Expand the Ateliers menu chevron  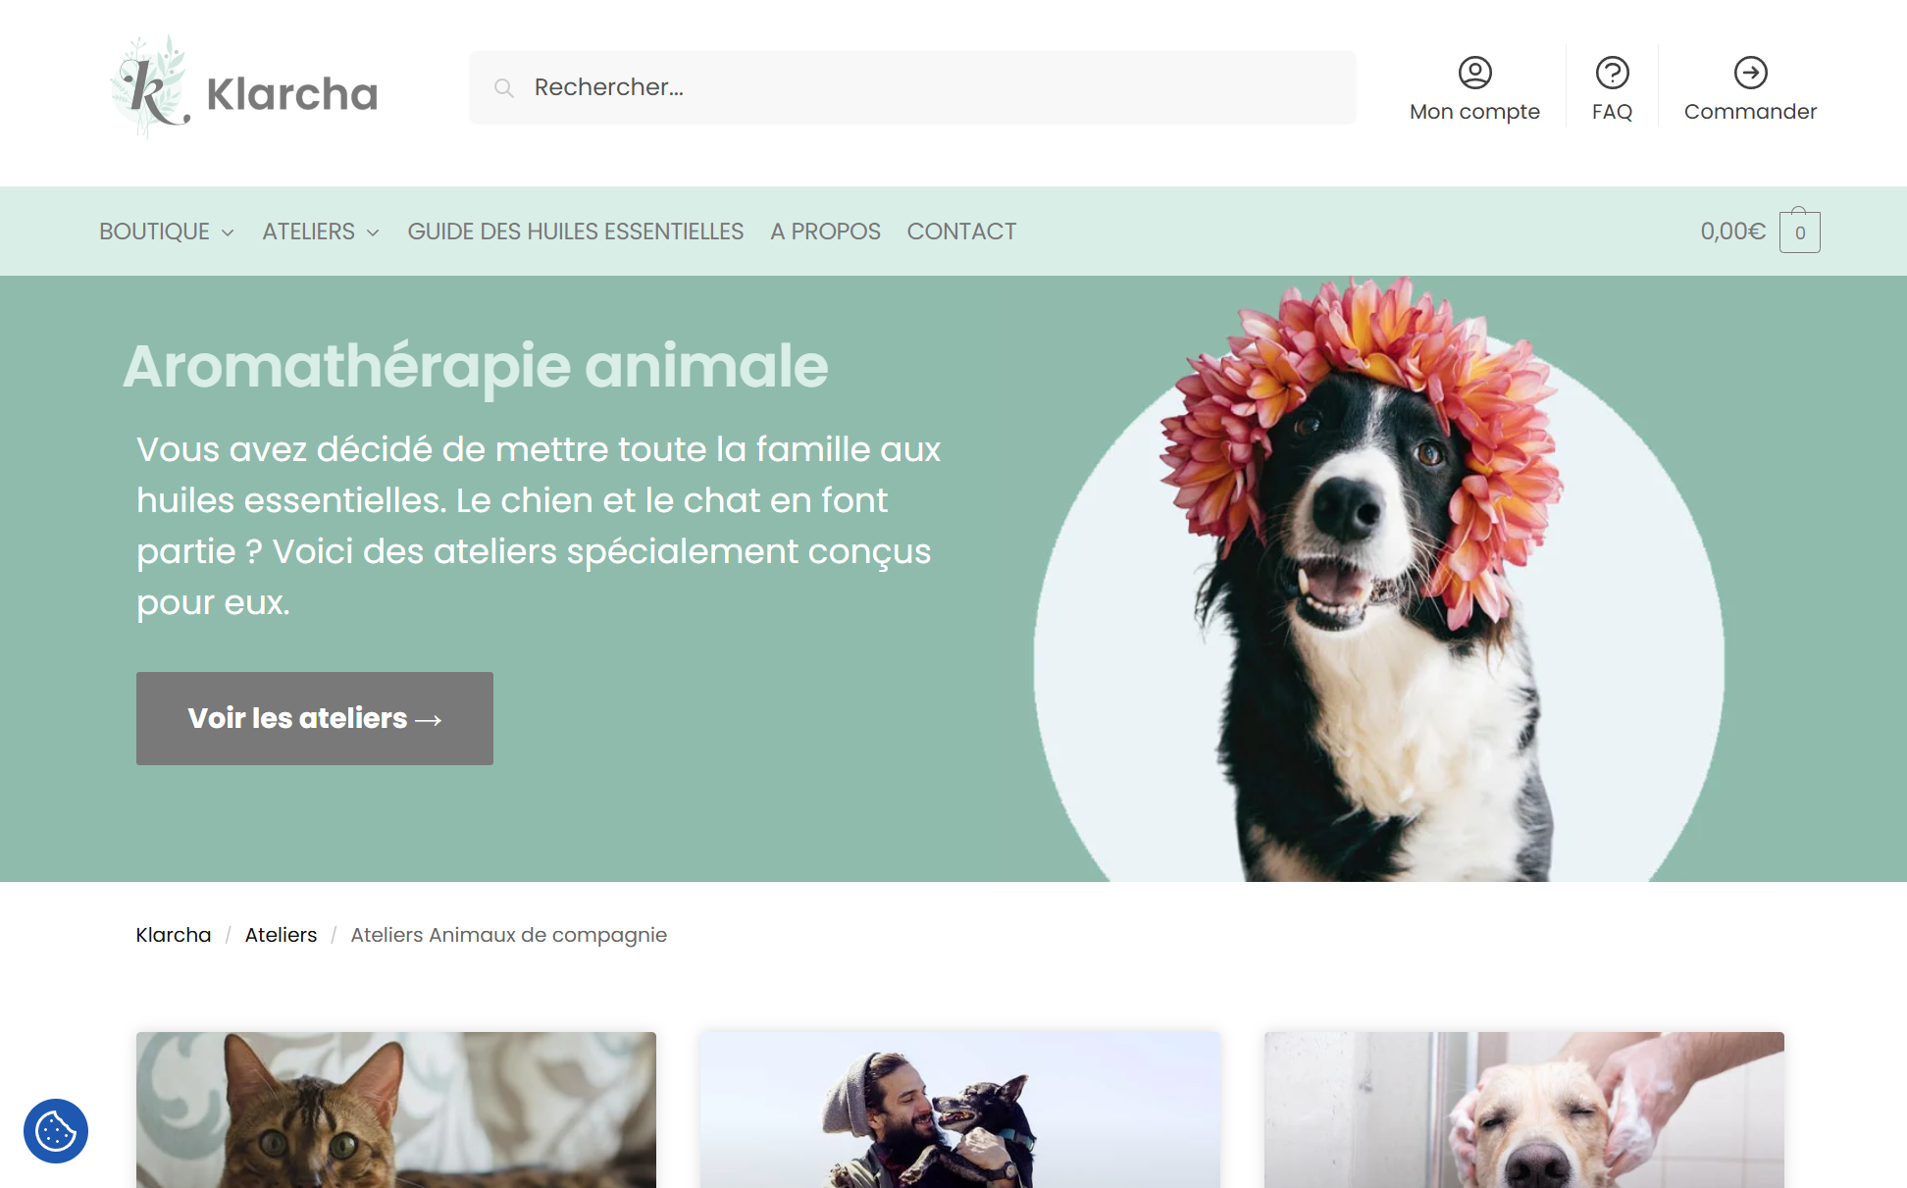(373, 232)
